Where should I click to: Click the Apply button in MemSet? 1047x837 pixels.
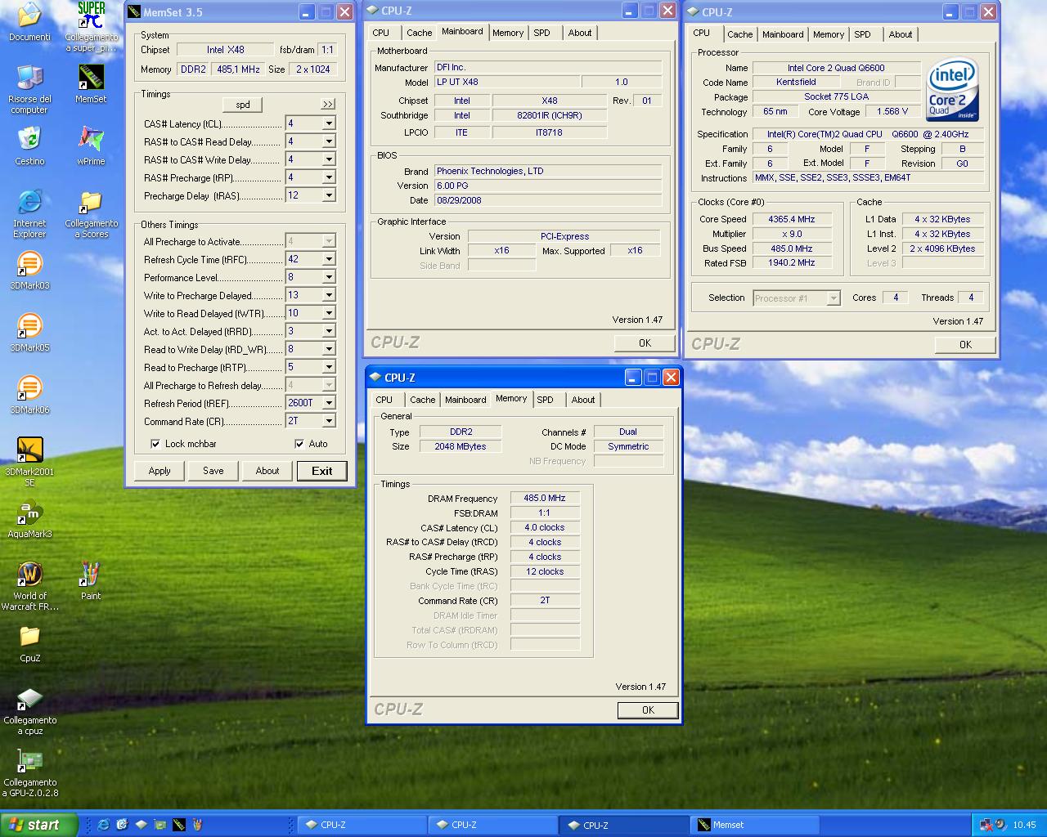coord(160,471)
